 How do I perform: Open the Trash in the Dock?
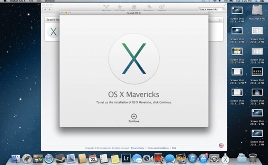pyautogui.click(x=253, y=158)
